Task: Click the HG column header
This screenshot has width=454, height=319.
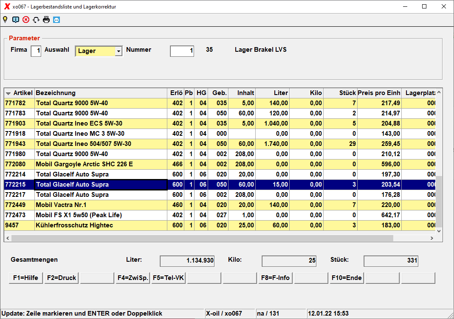Action: click(201, 93)
